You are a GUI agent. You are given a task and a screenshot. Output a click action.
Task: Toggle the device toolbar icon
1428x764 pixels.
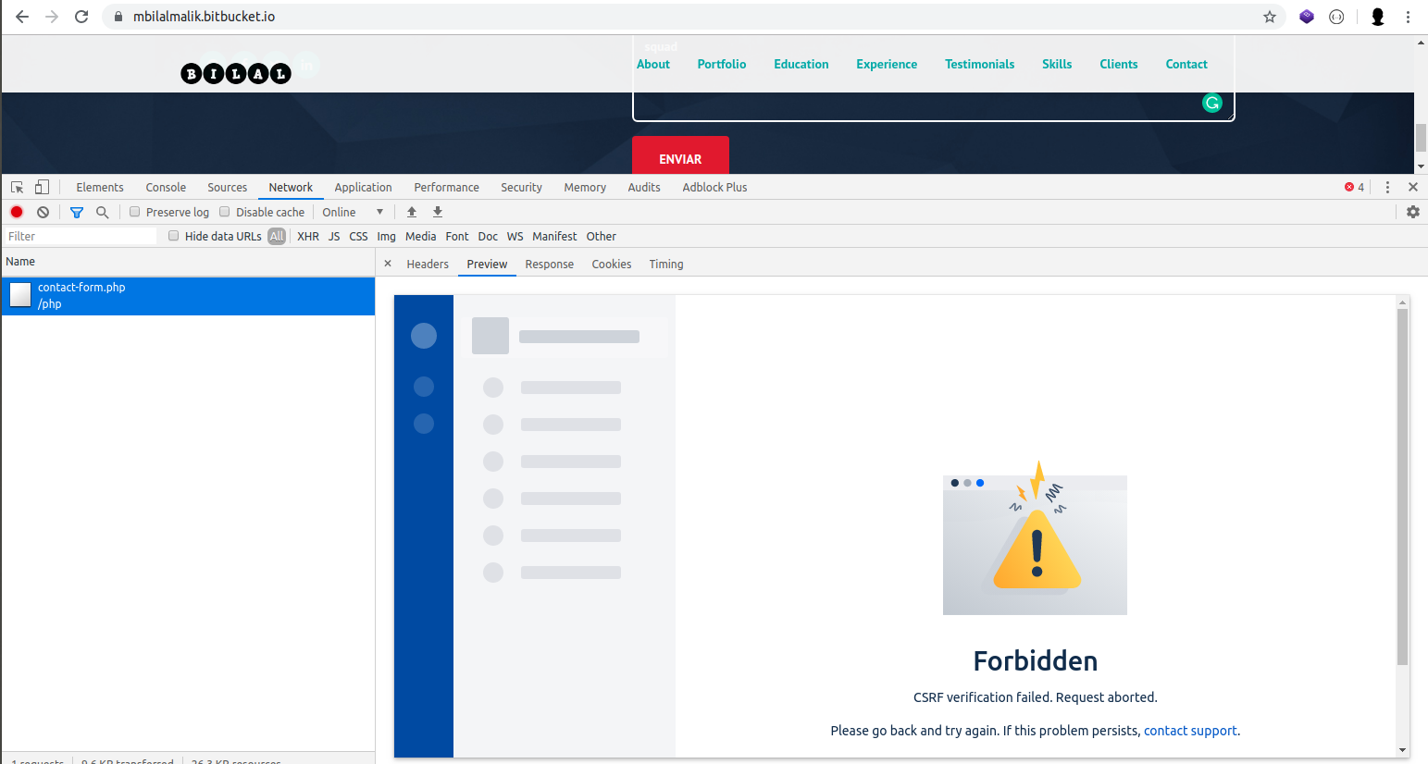42,187
